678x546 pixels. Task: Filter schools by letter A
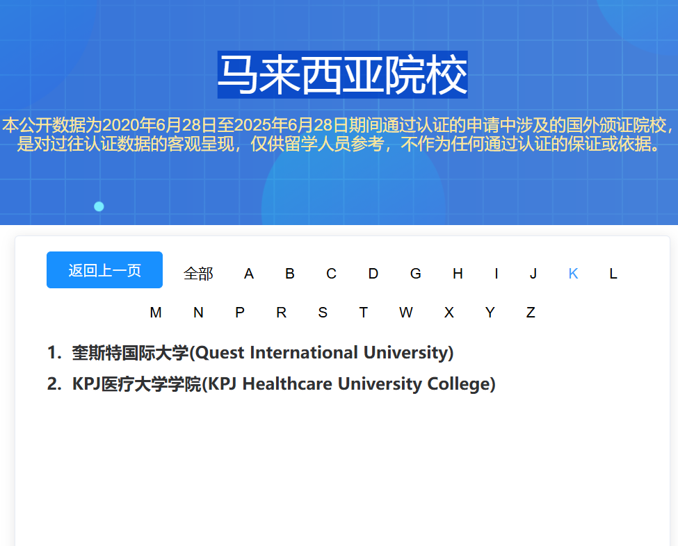pos(249,274)
